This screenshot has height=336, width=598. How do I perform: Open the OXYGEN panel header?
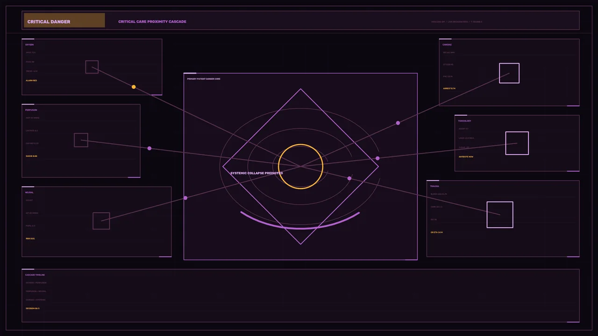click(x=29, y=45)
